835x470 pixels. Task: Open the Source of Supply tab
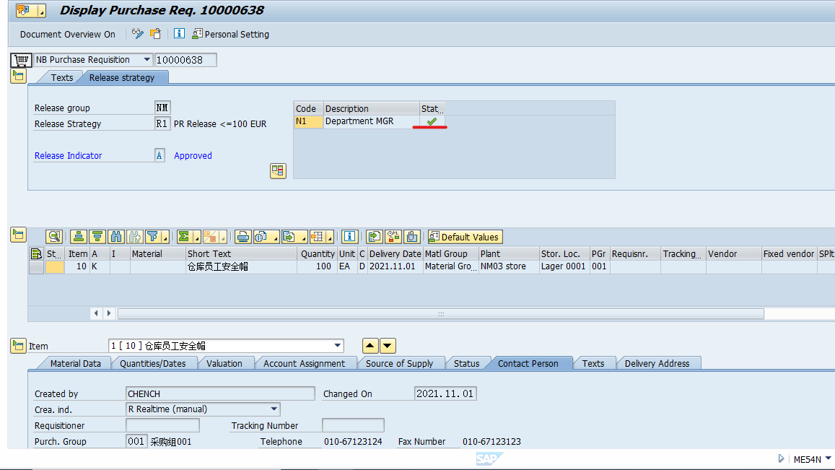399,363
